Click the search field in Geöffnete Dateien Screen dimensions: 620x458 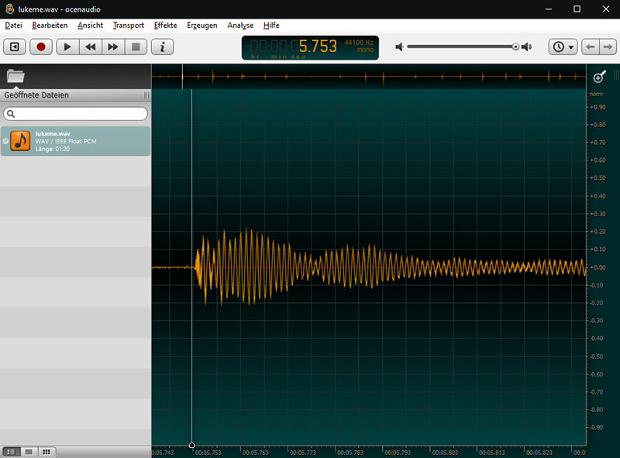75,114
